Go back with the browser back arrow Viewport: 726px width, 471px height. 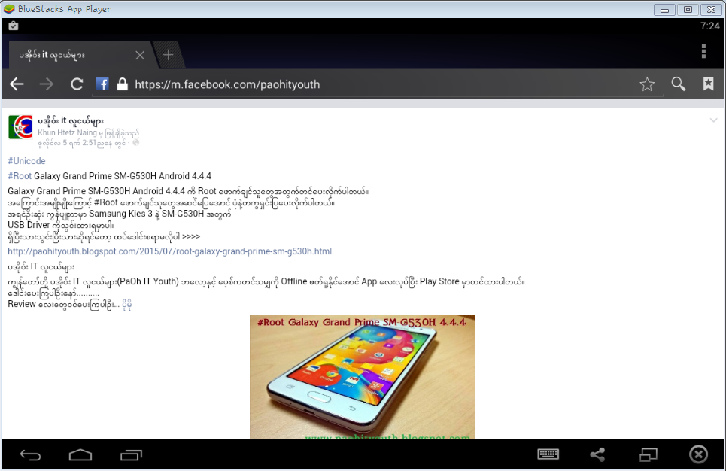17,84
